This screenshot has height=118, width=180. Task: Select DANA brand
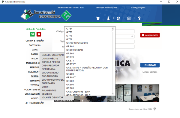[35, 50]
